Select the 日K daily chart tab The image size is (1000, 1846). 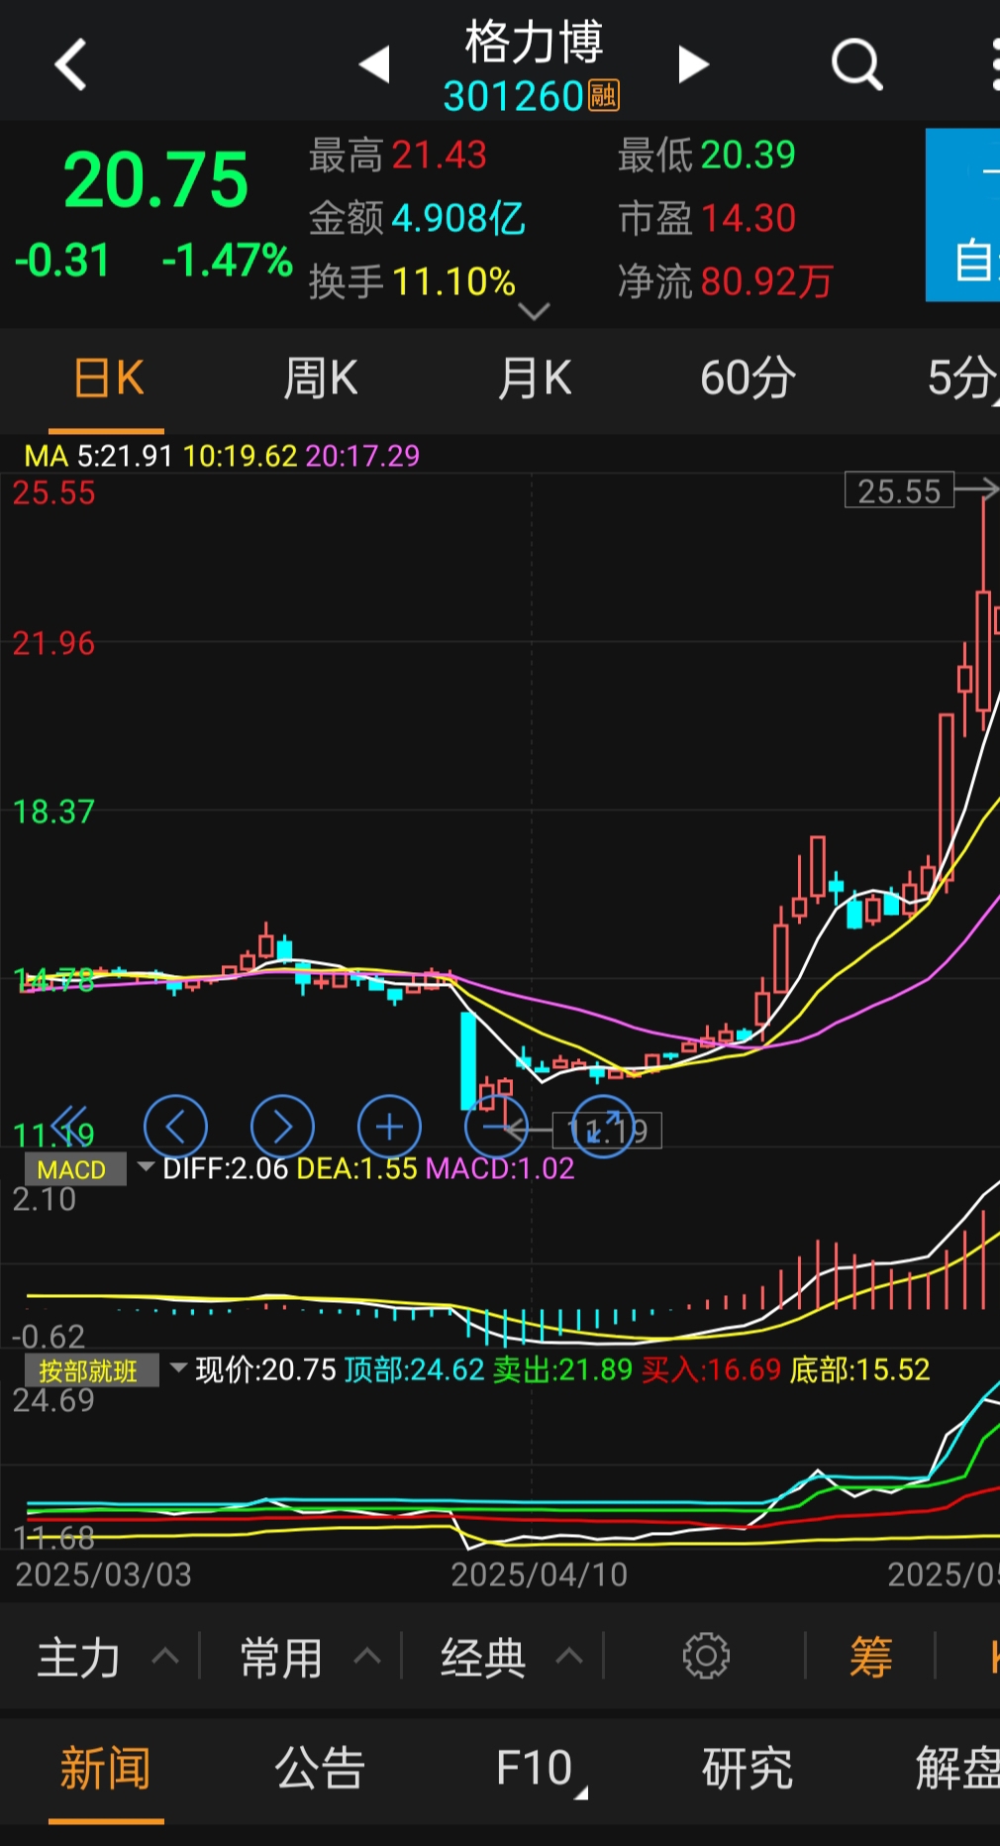(x=108, y=379)
